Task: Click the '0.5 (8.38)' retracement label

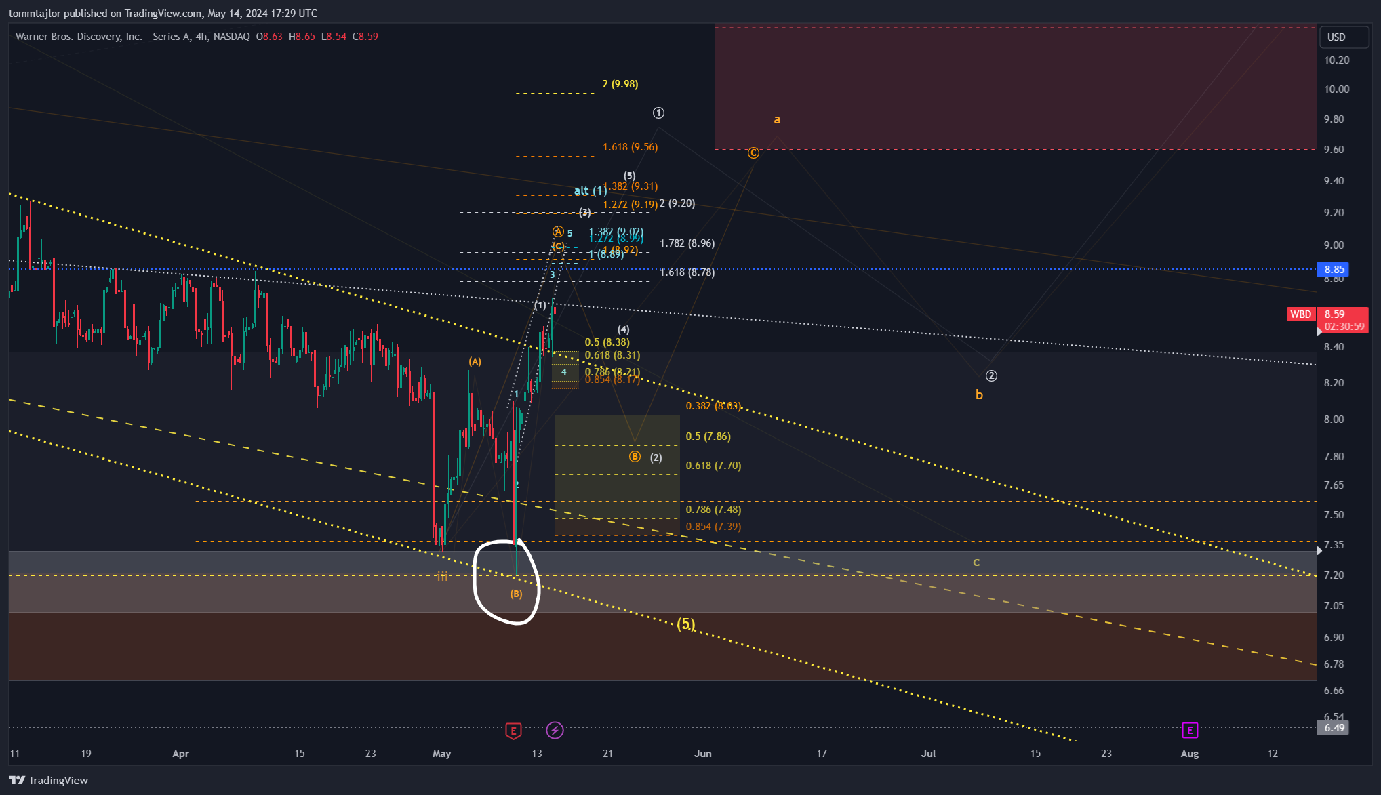Action: coord(607,342)
